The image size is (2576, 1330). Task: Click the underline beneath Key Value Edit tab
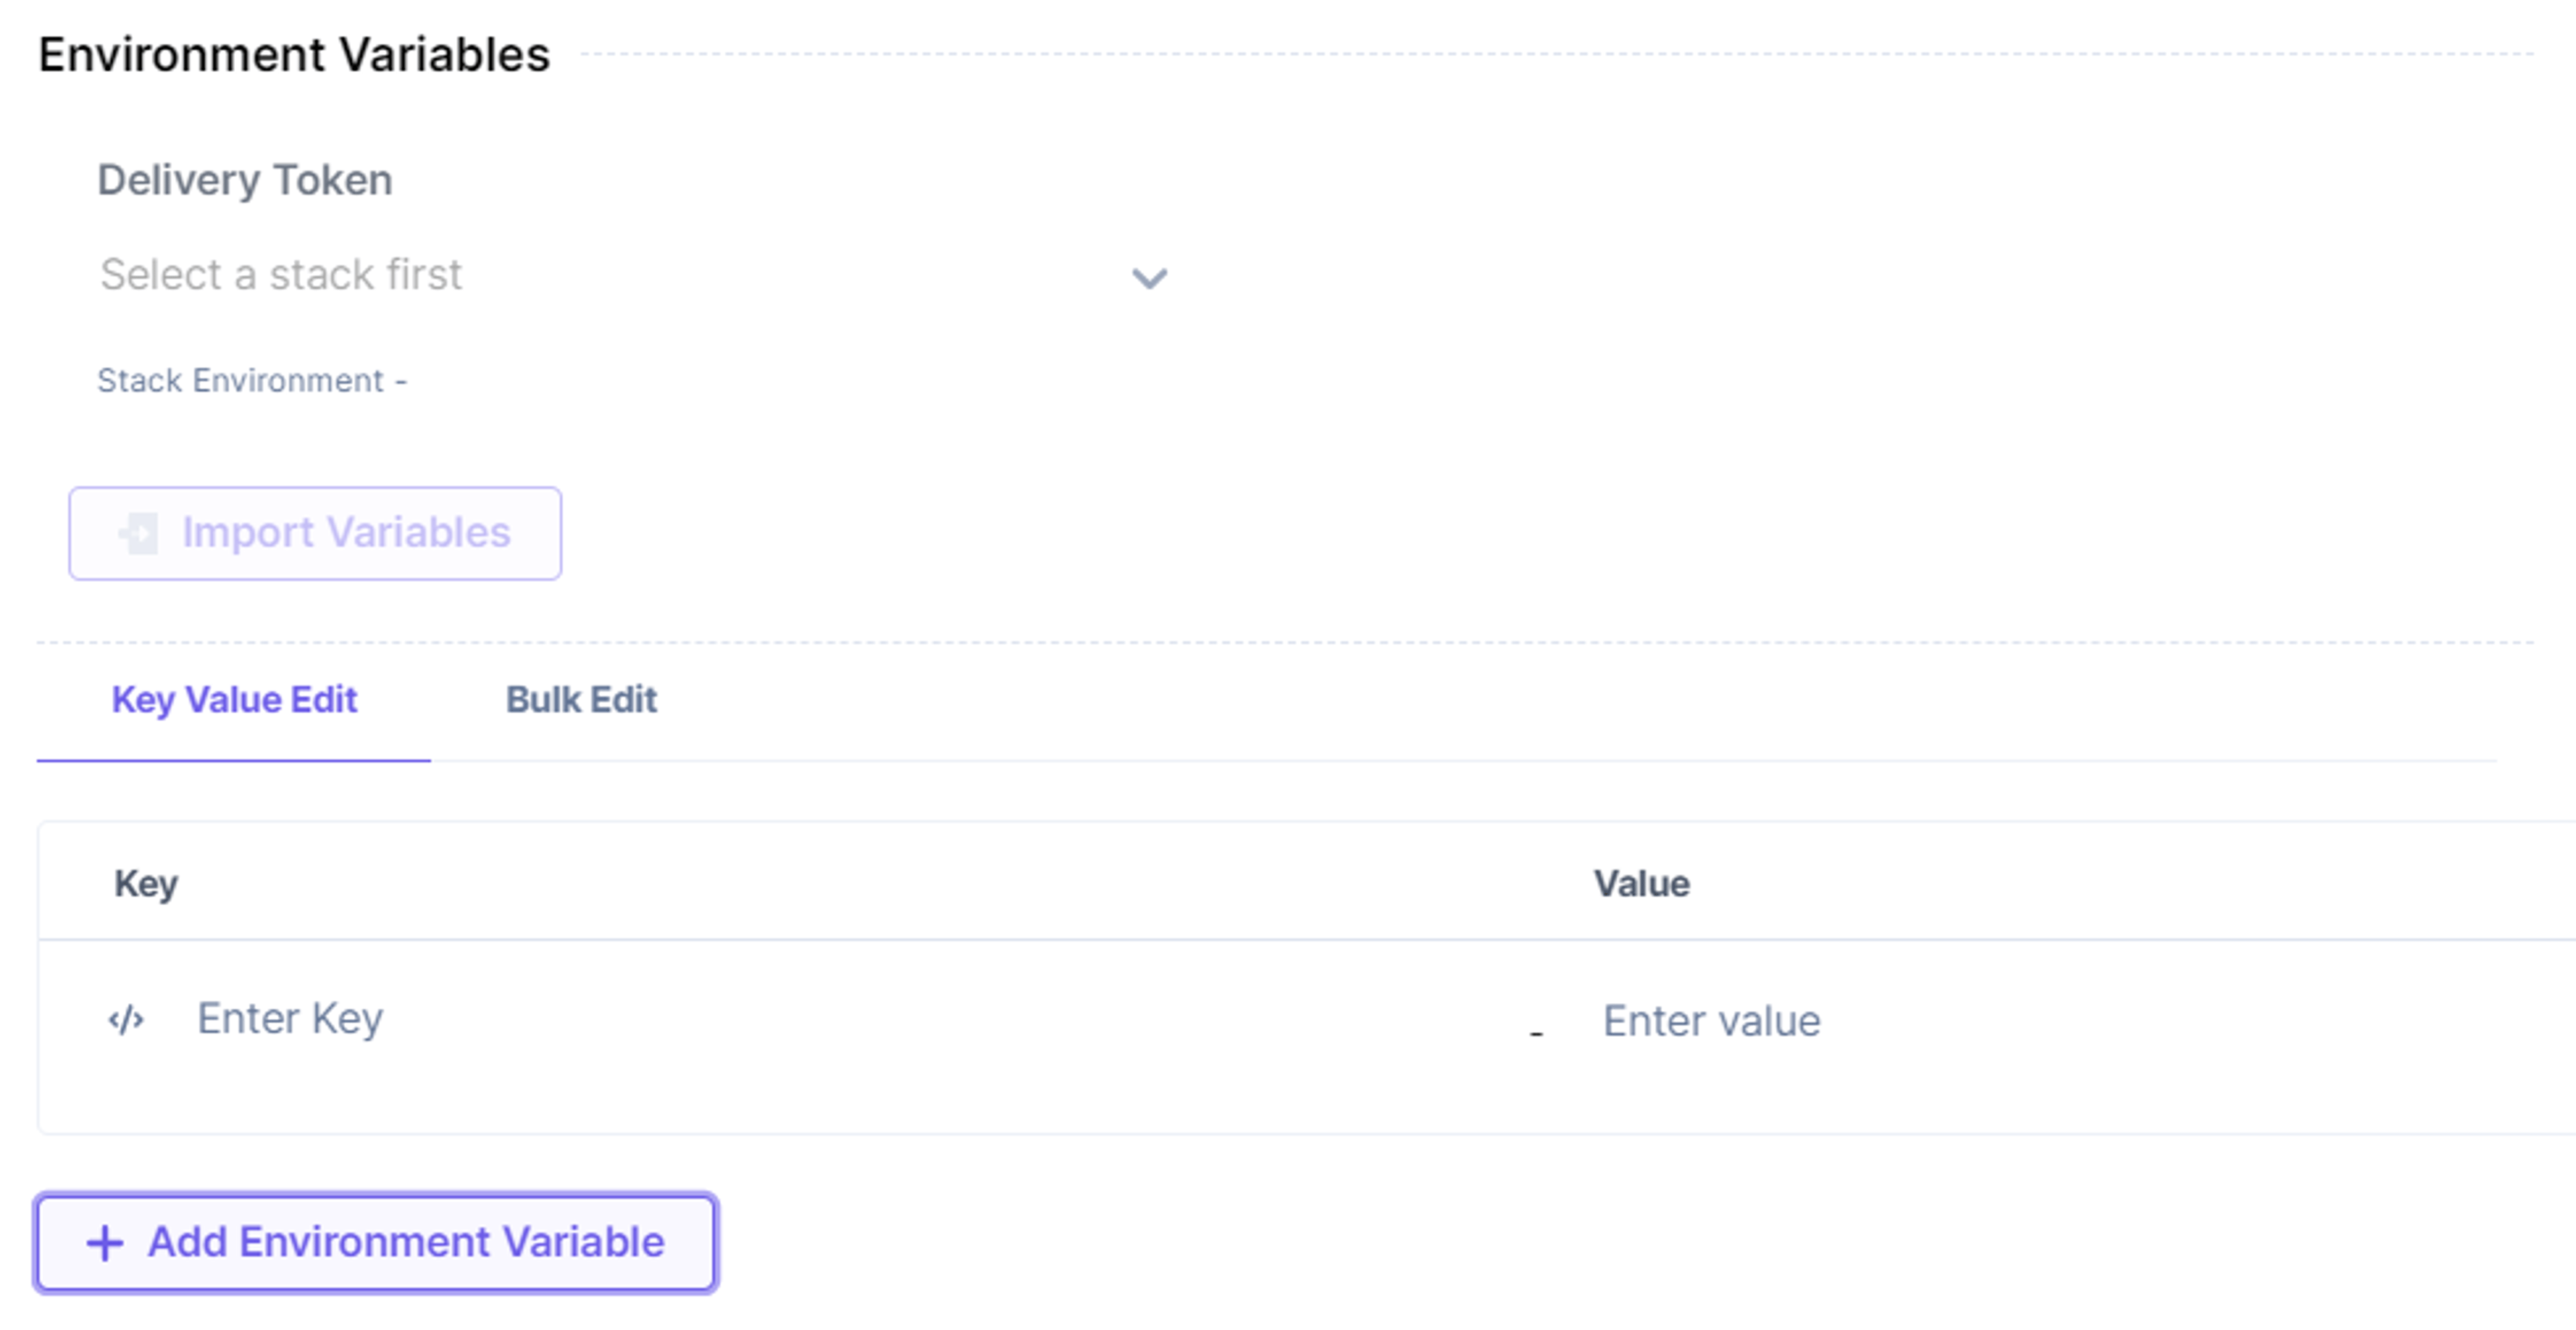(234, 760)
